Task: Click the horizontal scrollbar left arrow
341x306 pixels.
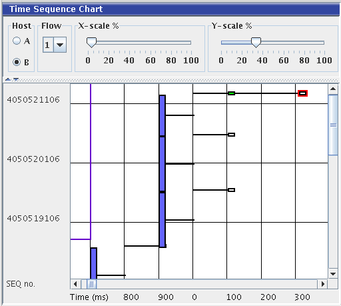Action: [x=75, y=284]
